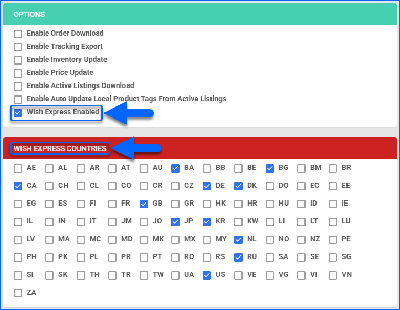Select the AU country checkbox
Image resolution: width=400 pixels, height=310 pixels.
click(x=144, y=168)
